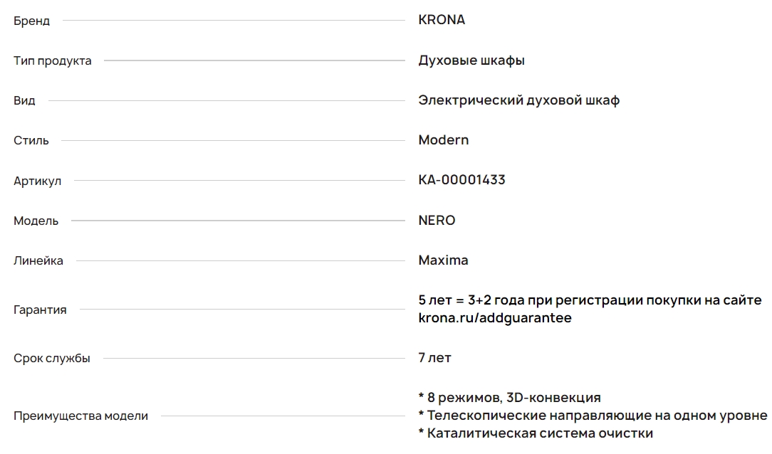The image size is (772, 454).
Task: Click the Стиль label
Action: 31,140
